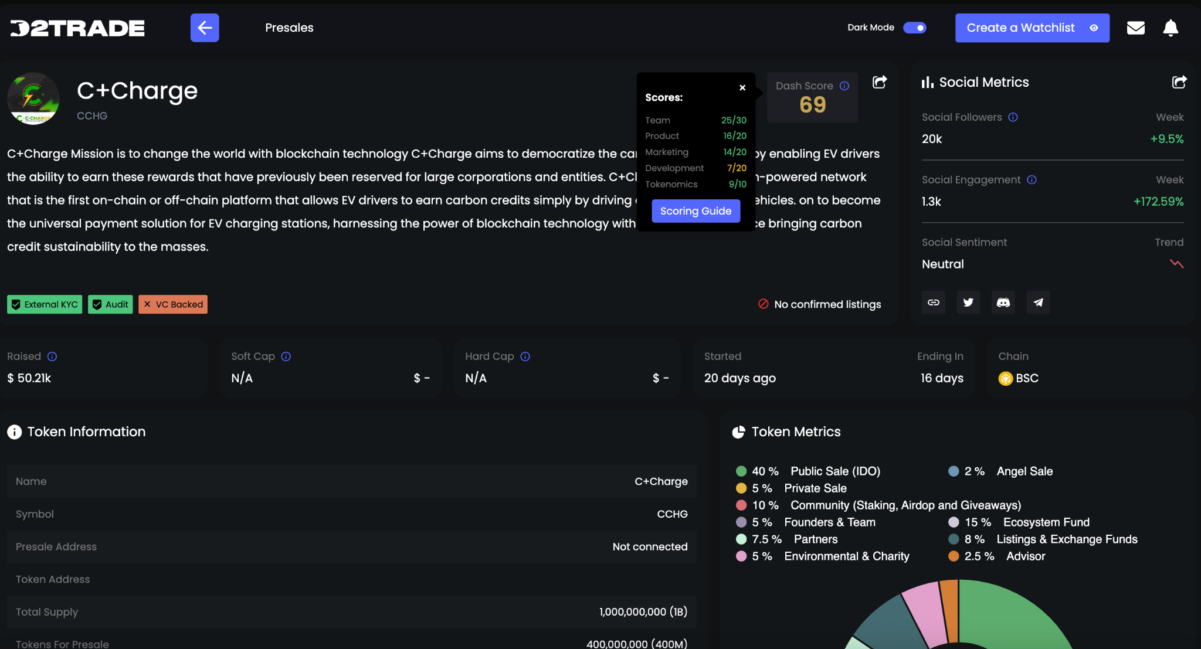Click the External KYC checked badge

click(45, 304)
